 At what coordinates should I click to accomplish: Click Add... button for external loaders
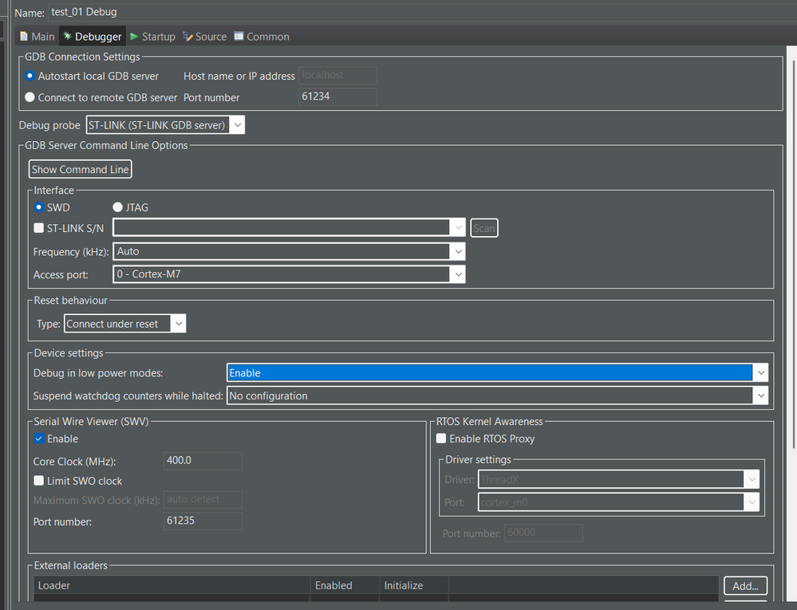pyautogui.click(x=745, y=586)
